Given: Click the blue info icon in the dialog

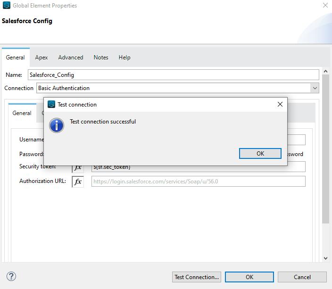Looking at the screenshot, I should [x=57, y=125].
